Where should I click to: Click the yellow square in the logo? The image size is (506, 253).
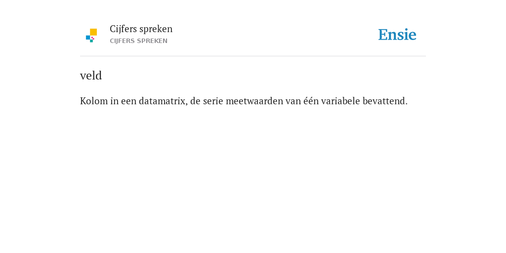point(93,32)
